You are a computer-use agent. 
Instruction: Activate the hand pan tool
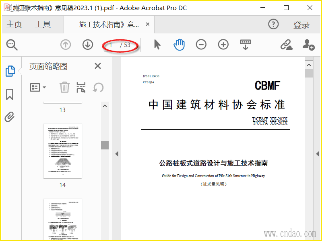click(179, 45)
